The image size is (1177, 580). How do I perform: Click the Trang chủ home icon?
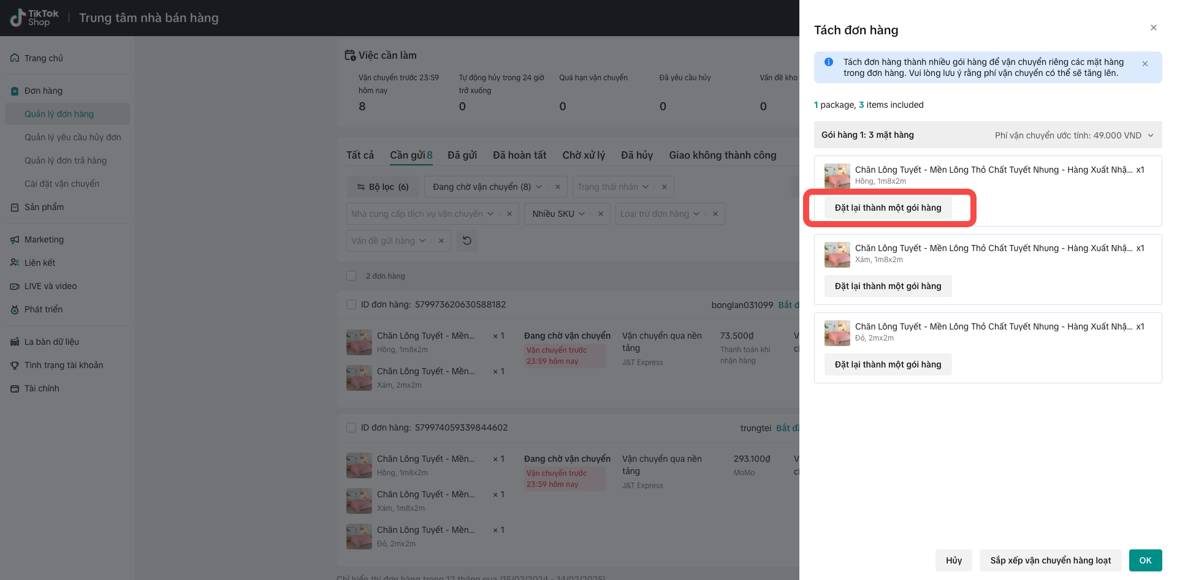[x=15, y=58]
